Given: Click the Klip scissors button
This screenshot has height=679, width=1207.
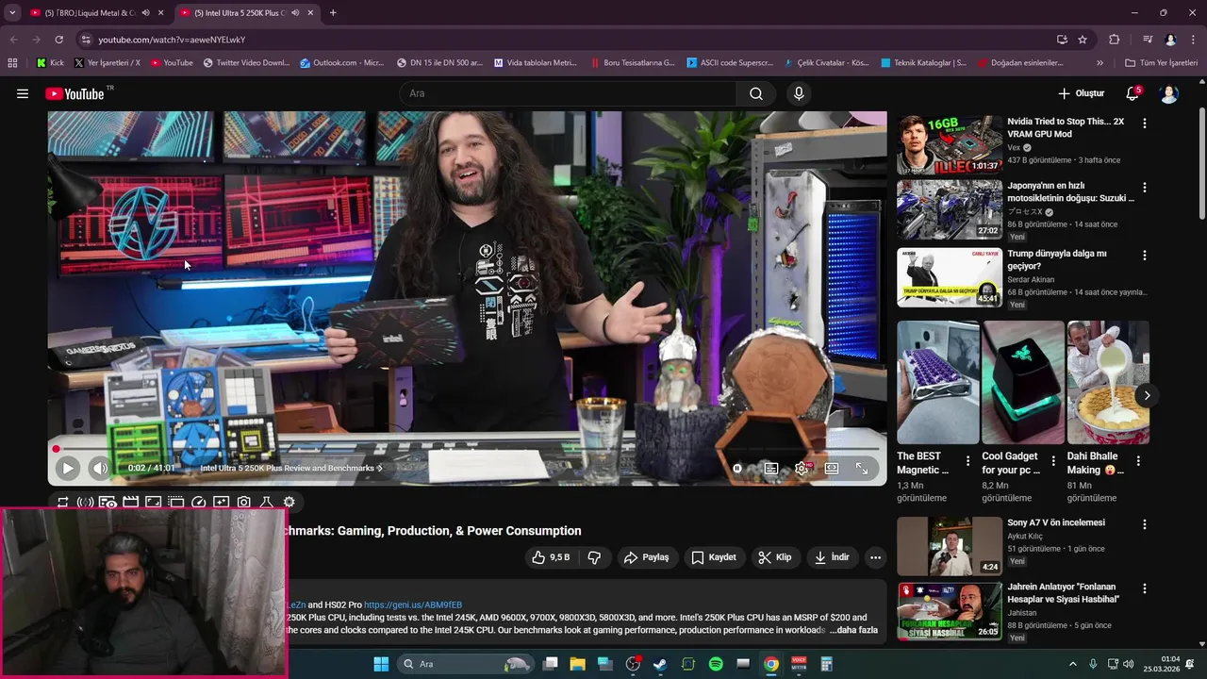Looking at the screenshot, I should (x=775, y=557).
